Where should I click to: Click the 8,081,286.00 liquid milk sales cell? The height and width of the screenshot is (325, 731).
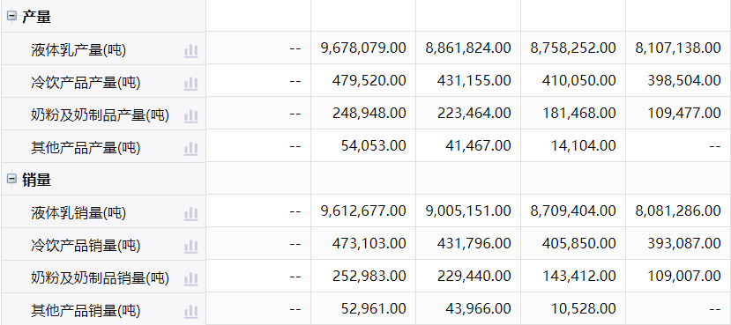click(678, 211)
